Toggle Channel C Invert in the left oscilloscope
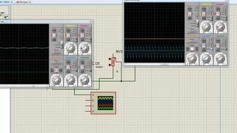The image size is (237, 133). pyautogui.click(x=90, y=38)
